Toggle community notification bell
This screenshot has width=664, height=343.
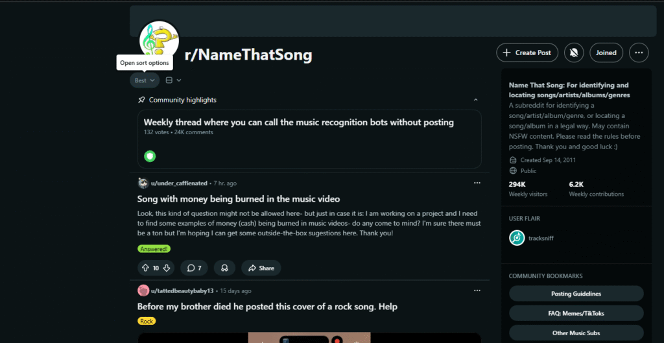click(x=573, y=53)
